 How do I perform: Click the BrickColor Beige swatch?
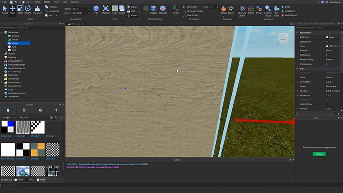(327, 37)
